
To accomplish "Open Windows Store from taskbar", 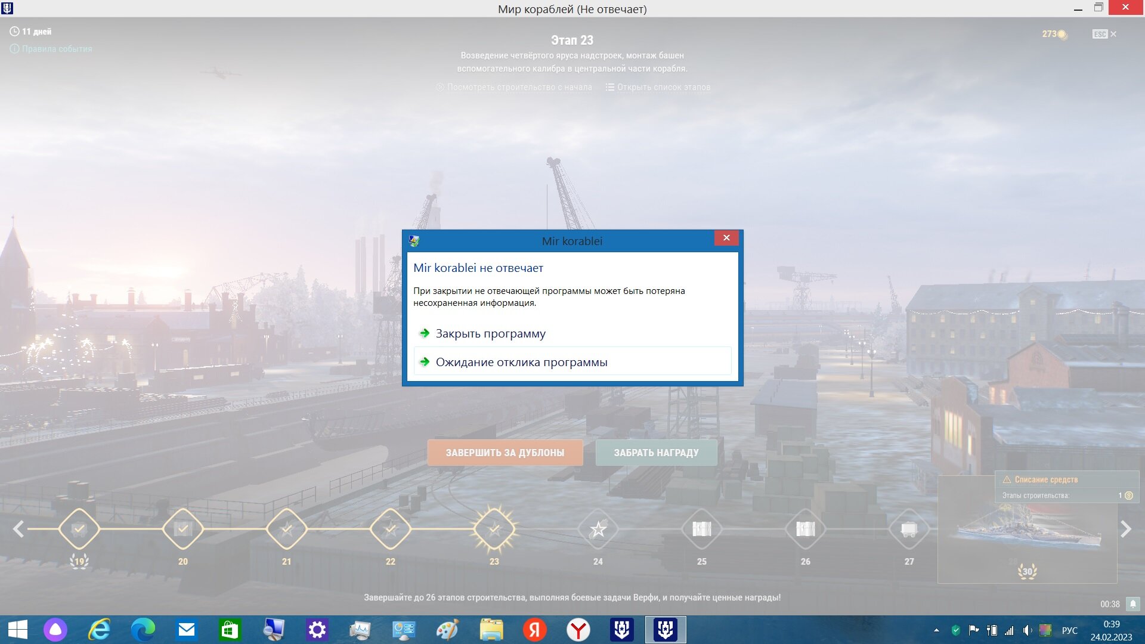I will (x=230, y=630).
